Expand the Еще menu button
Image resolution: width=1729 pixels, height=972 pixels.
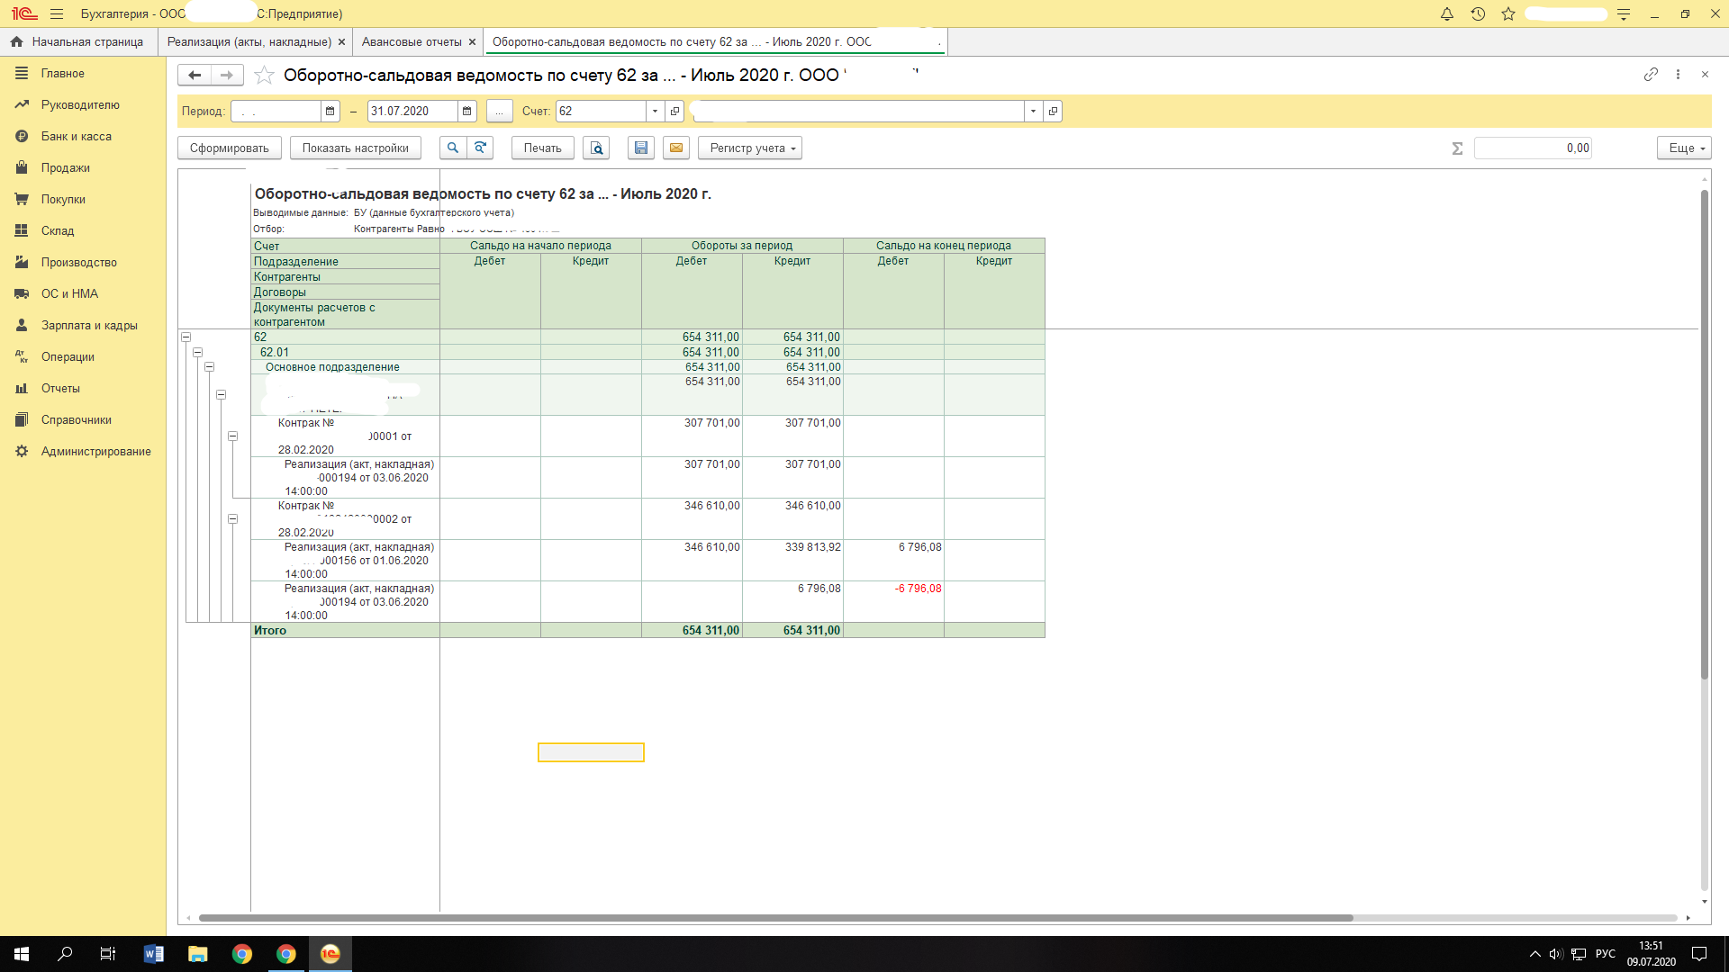tap(1683, 148)
